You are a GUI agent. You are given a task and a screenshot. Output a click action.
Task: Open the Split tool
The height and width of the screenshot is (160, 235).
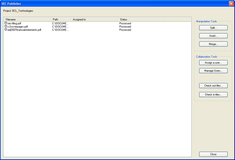click(x=213, y=28)
